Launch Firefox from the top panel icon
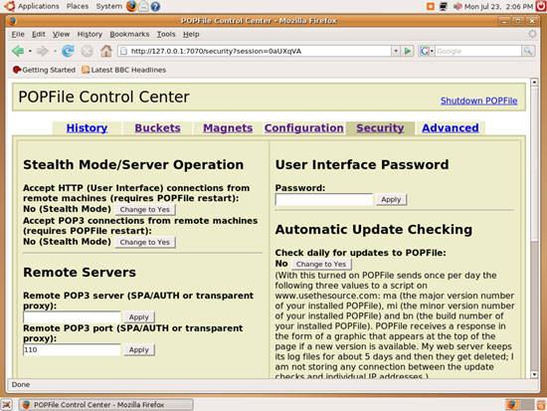Screen dimensions: 547x411 [131, 6]
